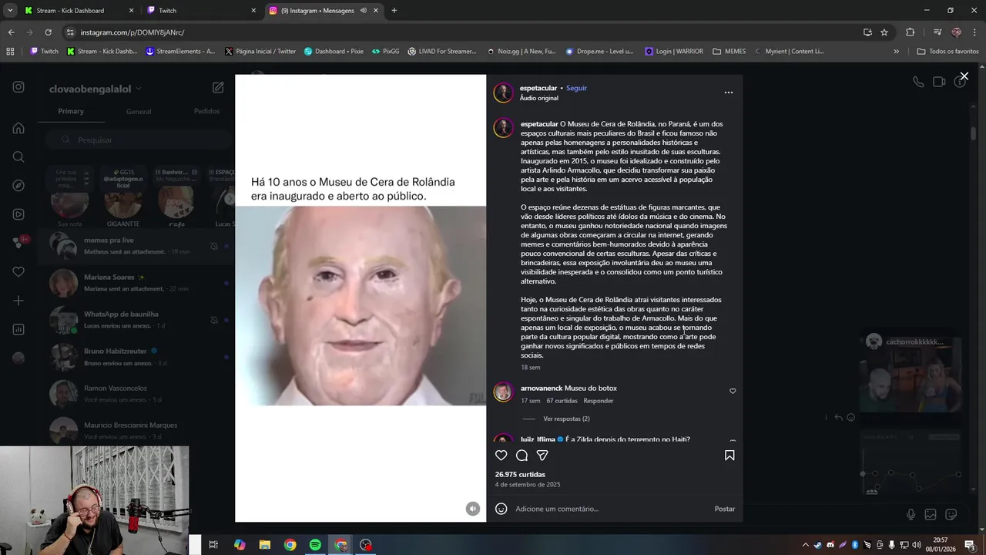Open arnovanenck's profile avatar
This screenshot has height=555, width=986.
503,392
